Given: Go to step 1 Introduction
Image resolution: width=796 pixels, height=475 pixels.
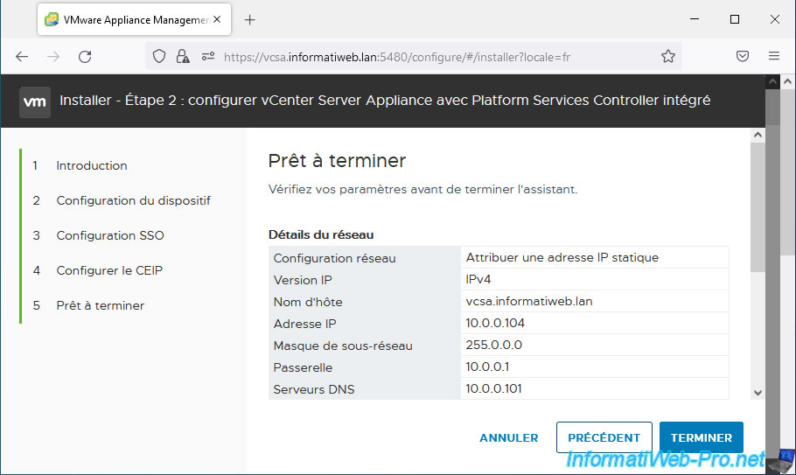Looking at the screenshot, I should point(91,165).
